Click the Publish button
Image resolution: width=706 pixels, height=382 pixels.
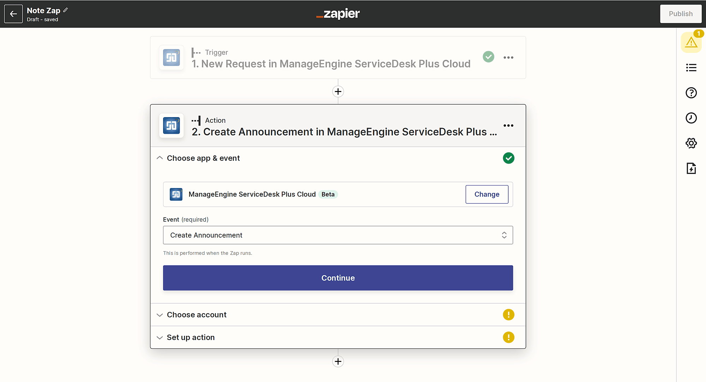(680, 14)
